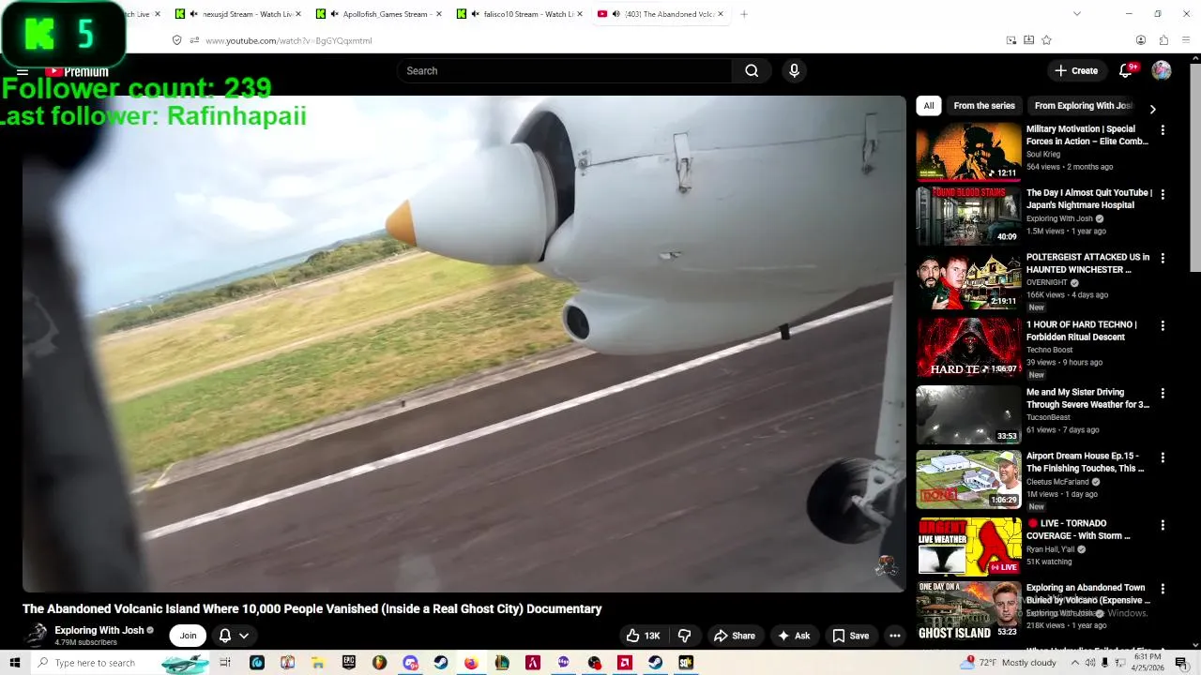Open HARD TECHNO video thumbnail

coord(968,347)
